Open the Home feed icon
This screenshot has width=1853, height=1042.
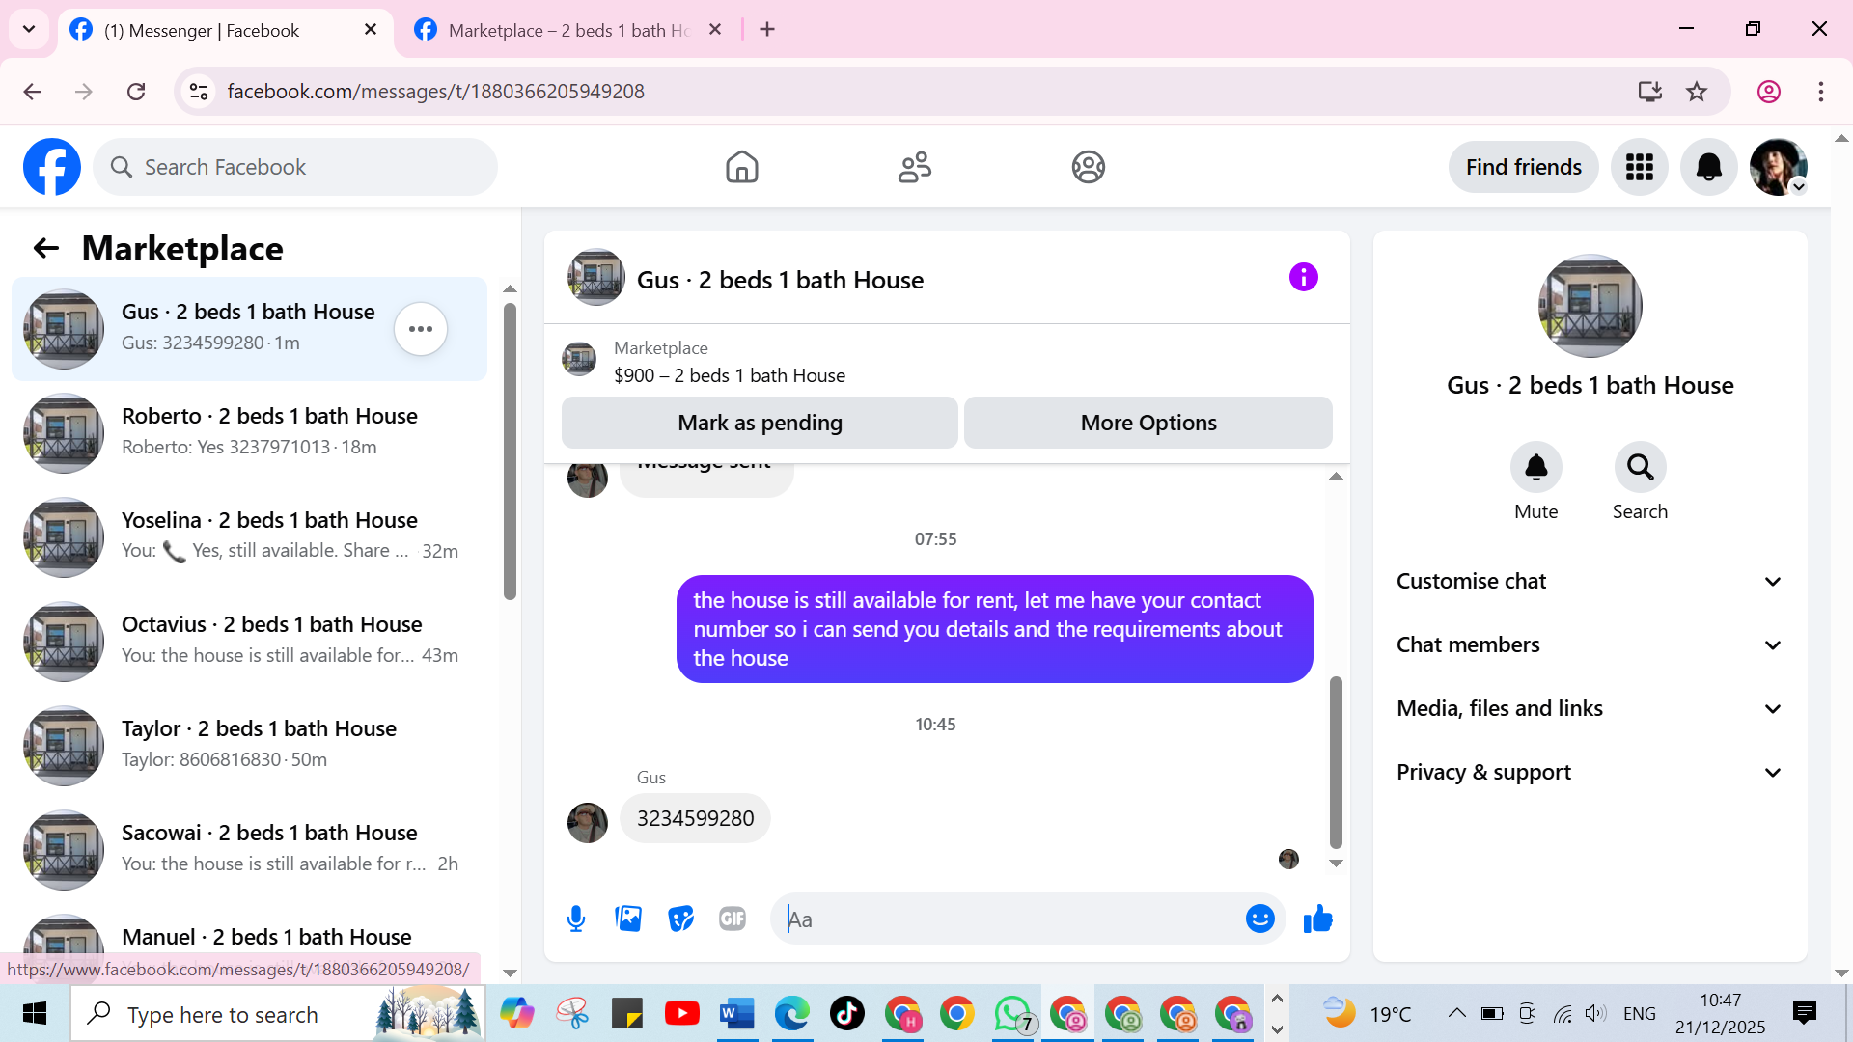pyautogui.click(x=741, y=167)
